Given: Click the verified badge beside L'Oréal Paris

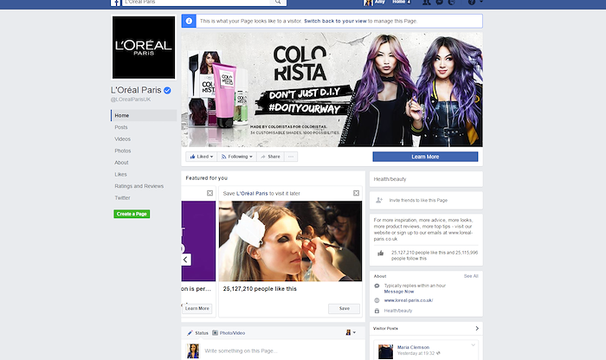Looking at the screenshot, I should click(167, 90).
